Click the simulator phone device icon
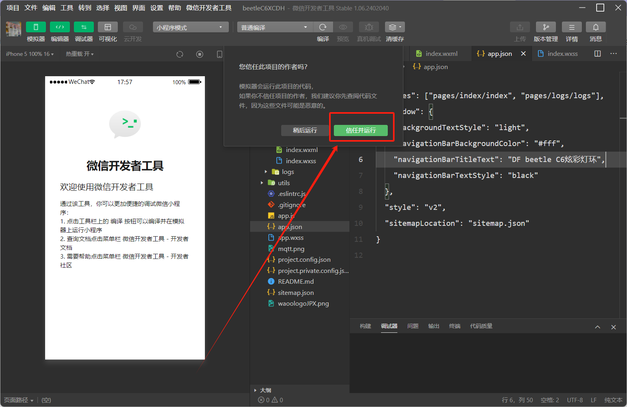627x407 pixels. pyautogui.click(x=219, y=54)
